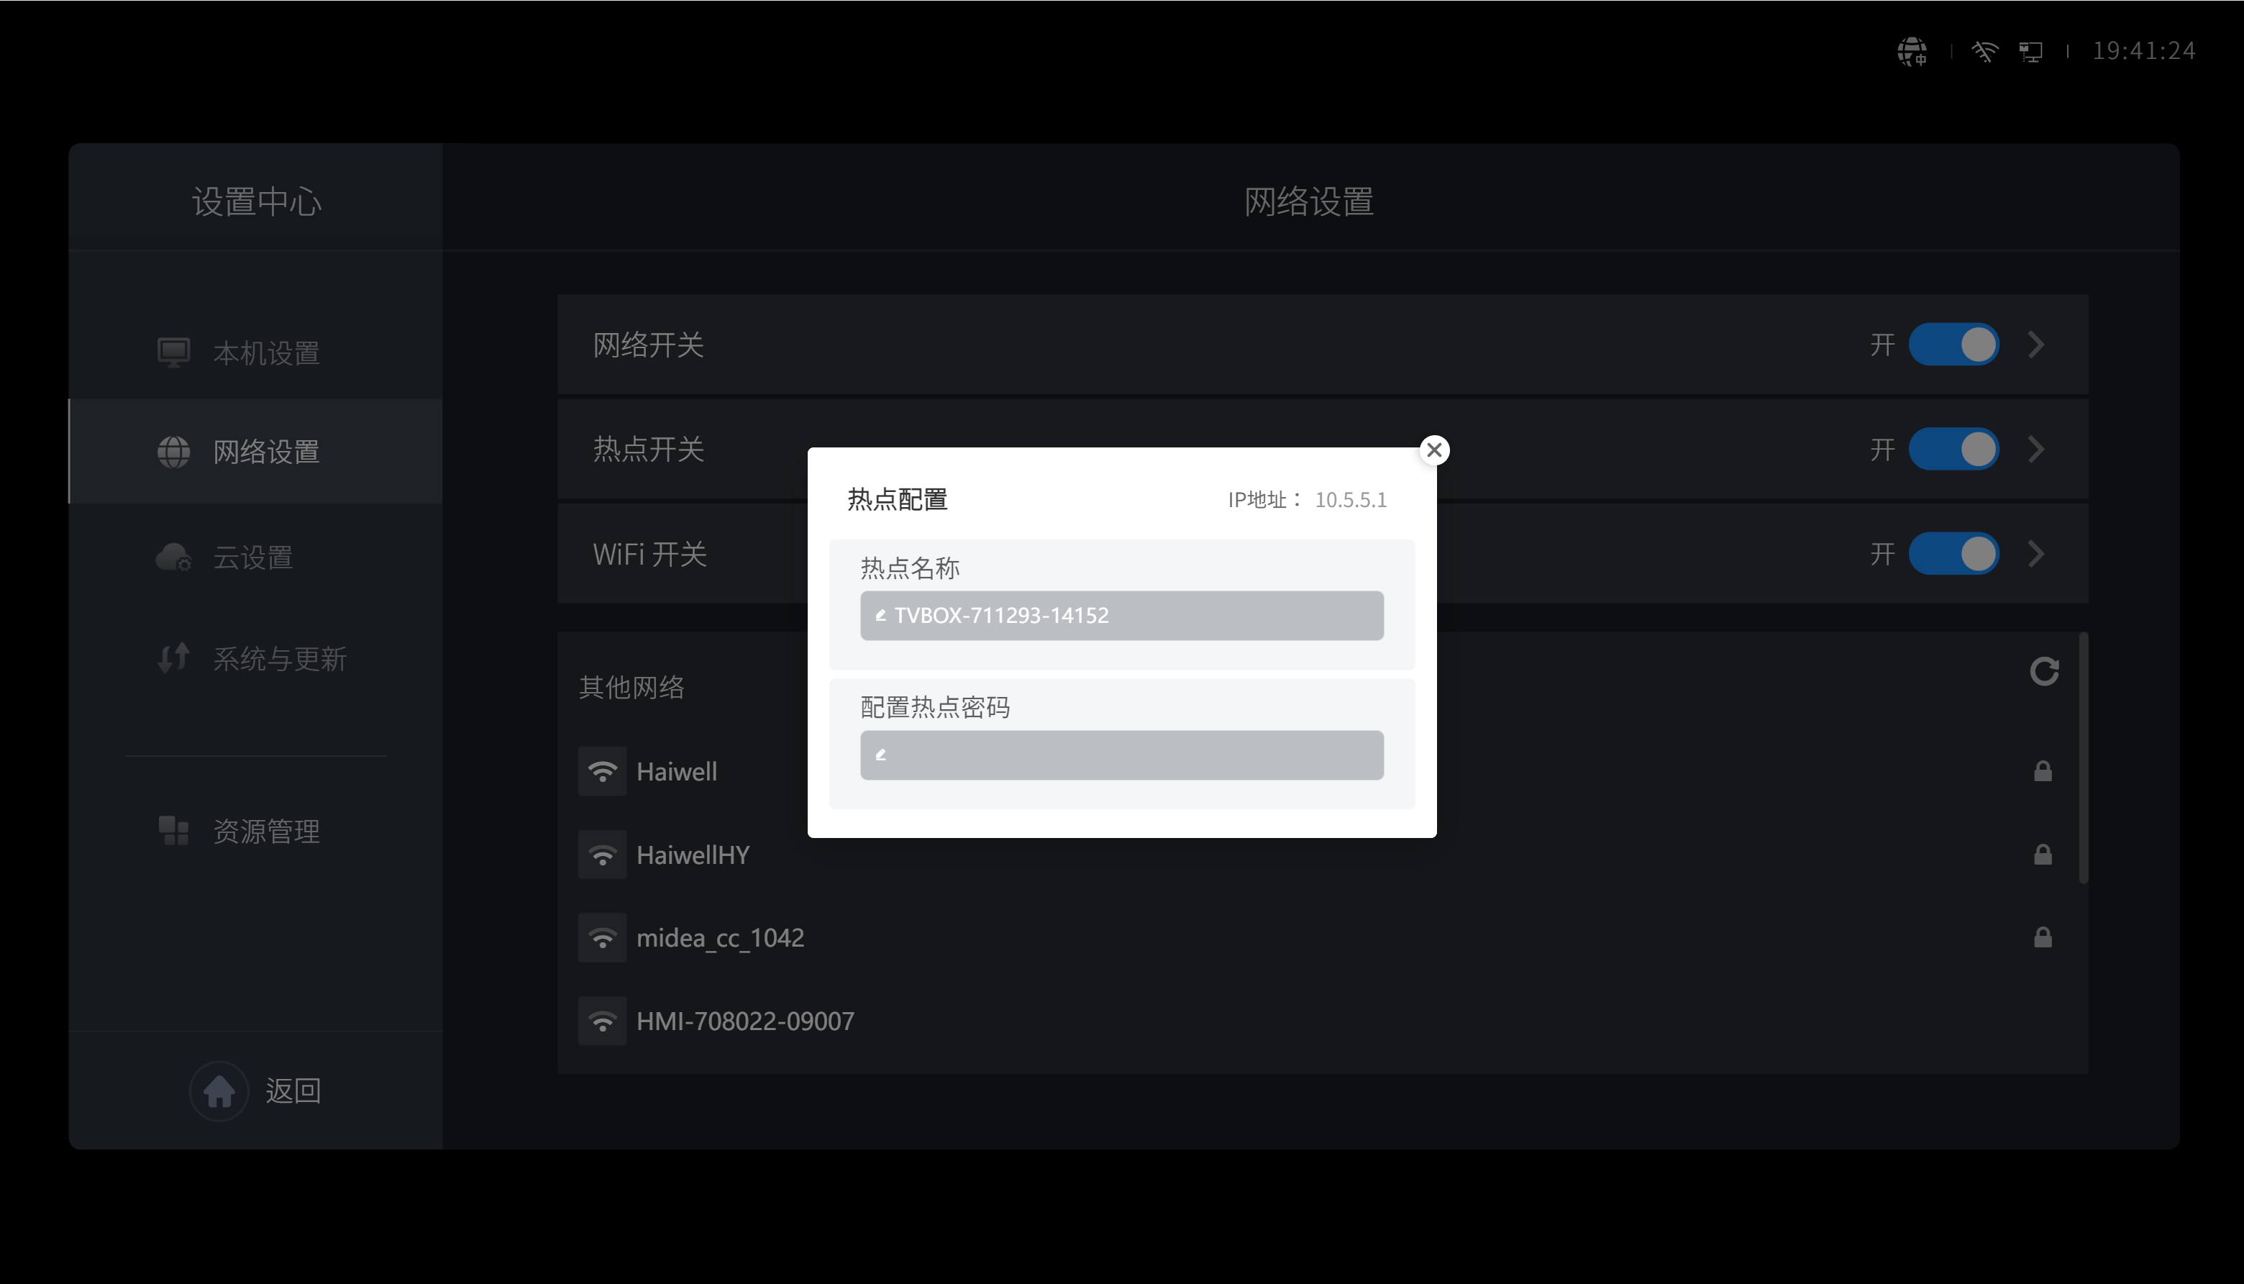Click the WiFi disconnected status icon in top bar
This screenshot has width=2244, height=1284.
click(1984, 51)
